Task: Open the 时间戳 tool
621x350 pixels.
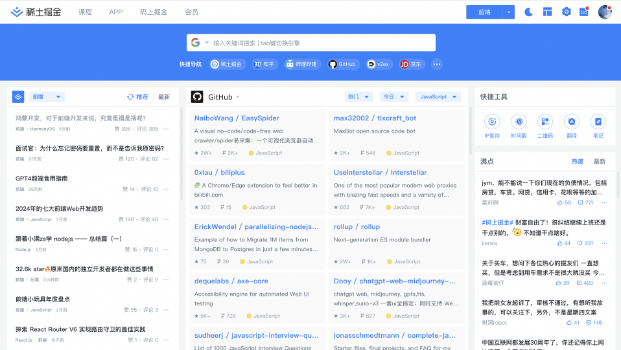Action: point(519,126)
